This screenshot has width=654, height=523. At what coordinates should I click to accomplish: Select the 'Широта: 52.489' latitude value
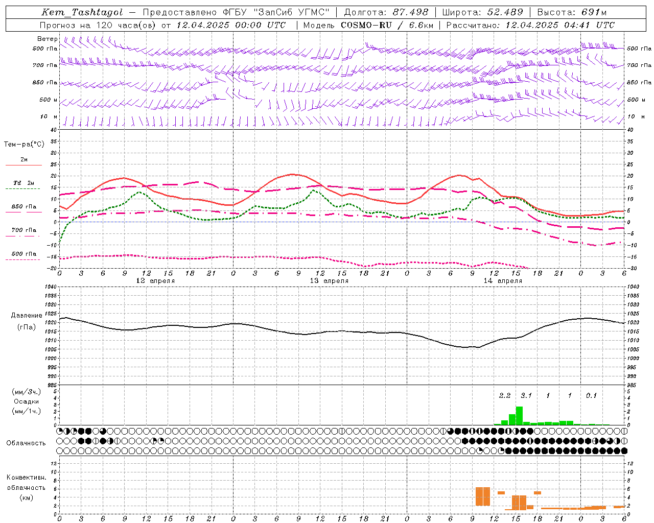point(482,12)
